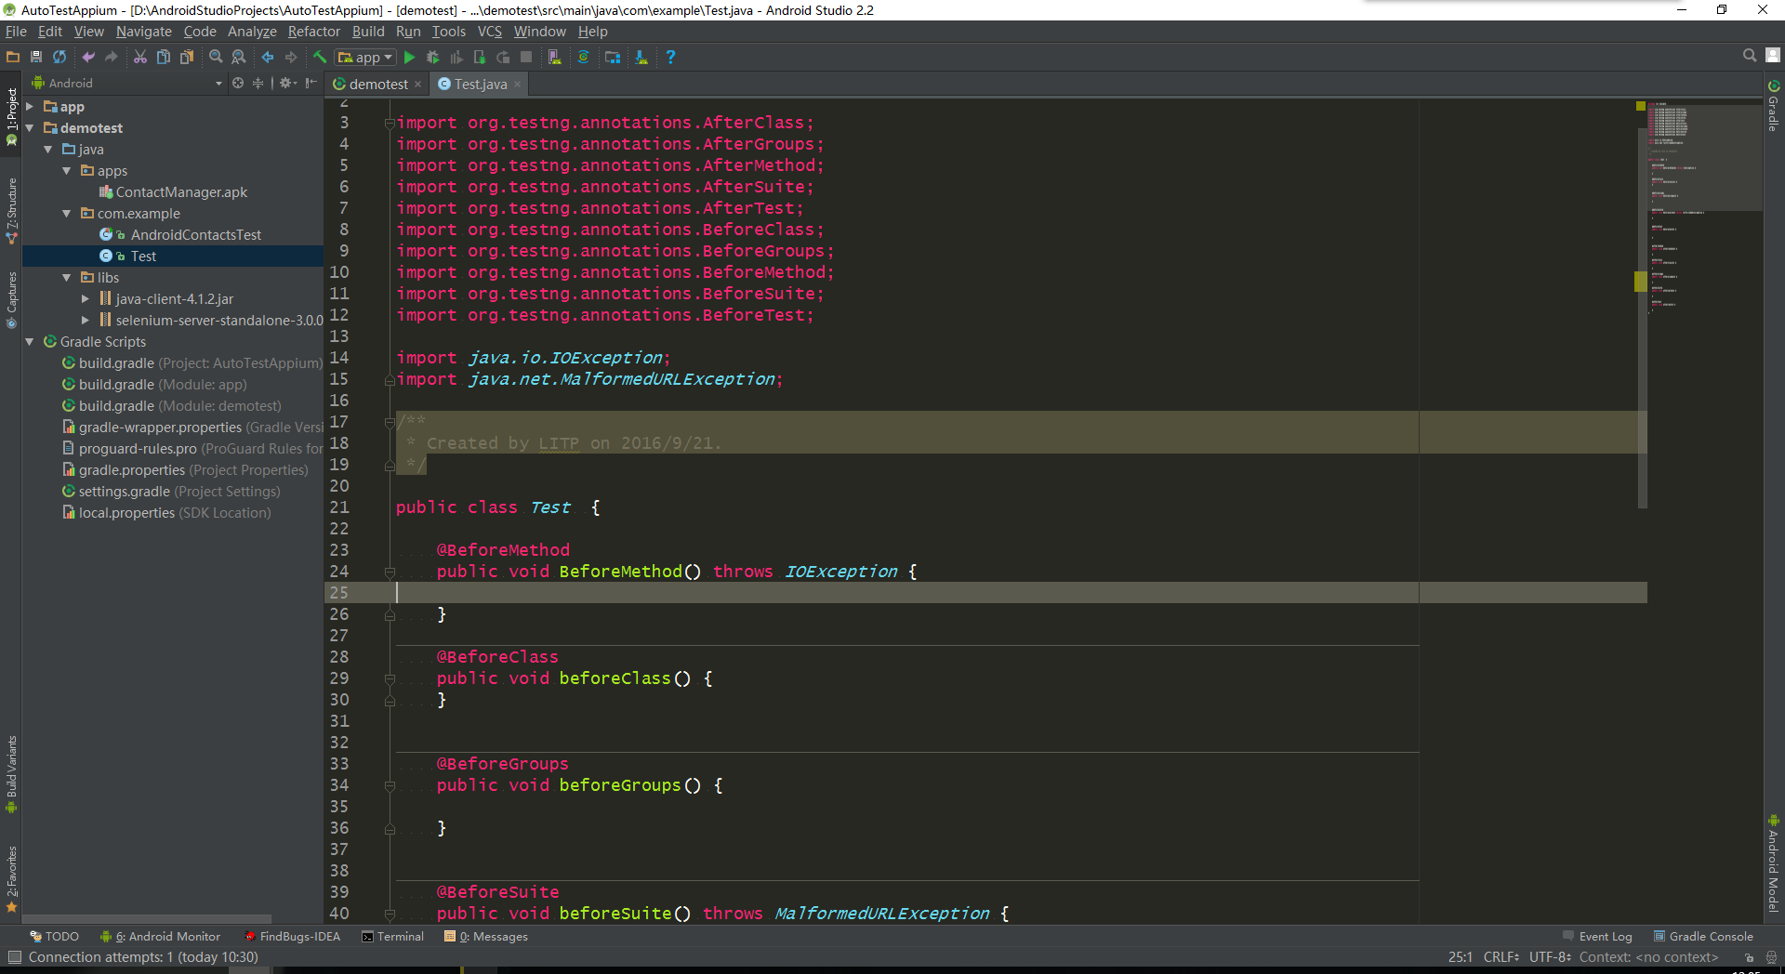Synchronize project with the refresh icon
1785x974 pixels.
coord(59,57)
